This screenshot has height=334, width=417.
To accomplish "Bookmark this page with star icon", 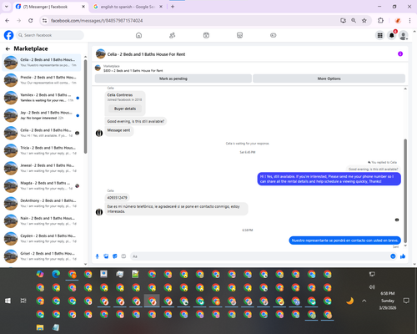I will point(364,21).
